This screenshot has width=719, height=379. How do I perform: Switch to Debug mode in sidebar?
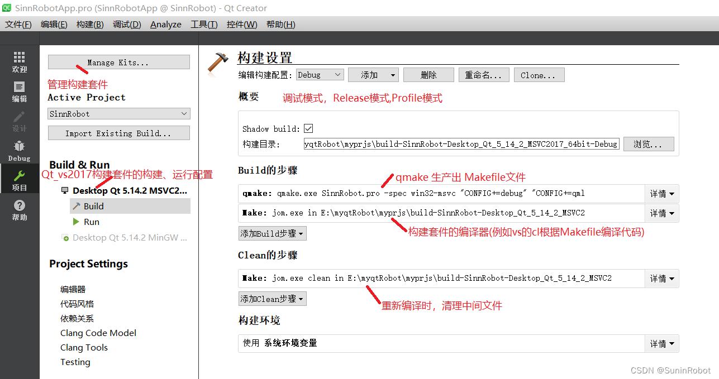point(20,151)
